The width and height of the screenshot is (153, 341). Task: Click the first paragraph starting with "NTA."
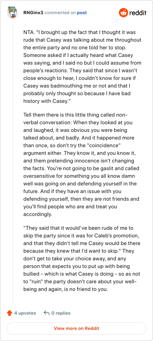click(82, 67)
